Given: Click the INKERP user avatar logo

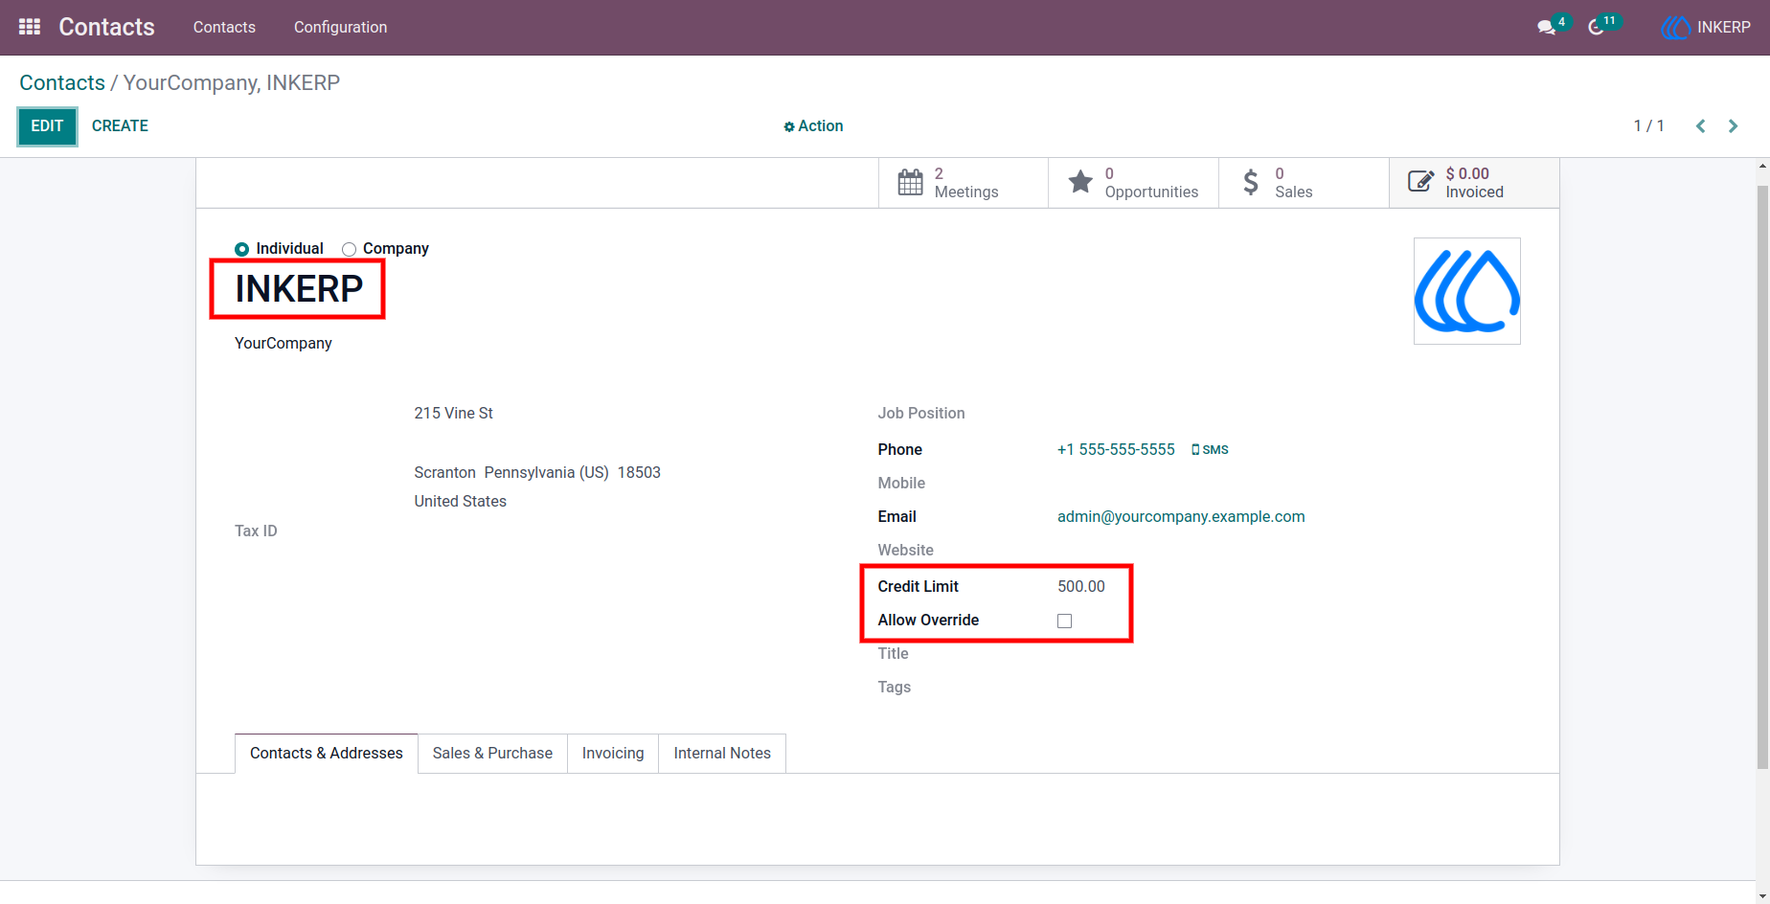Looking at the screenshot, I should pos(1675,27).
